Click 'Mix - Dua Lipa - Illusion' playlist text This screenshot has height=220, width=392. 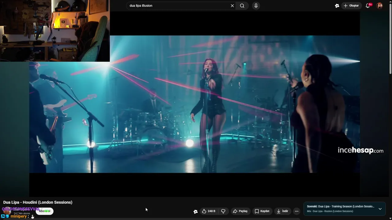(330, 211)
